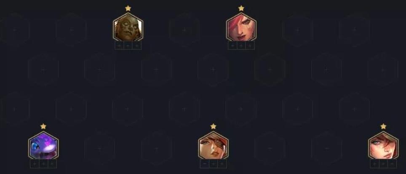Add item in first slot under zombie-faced champion
This screenshot has width=406, height=174.
click(x=119, y=46)
